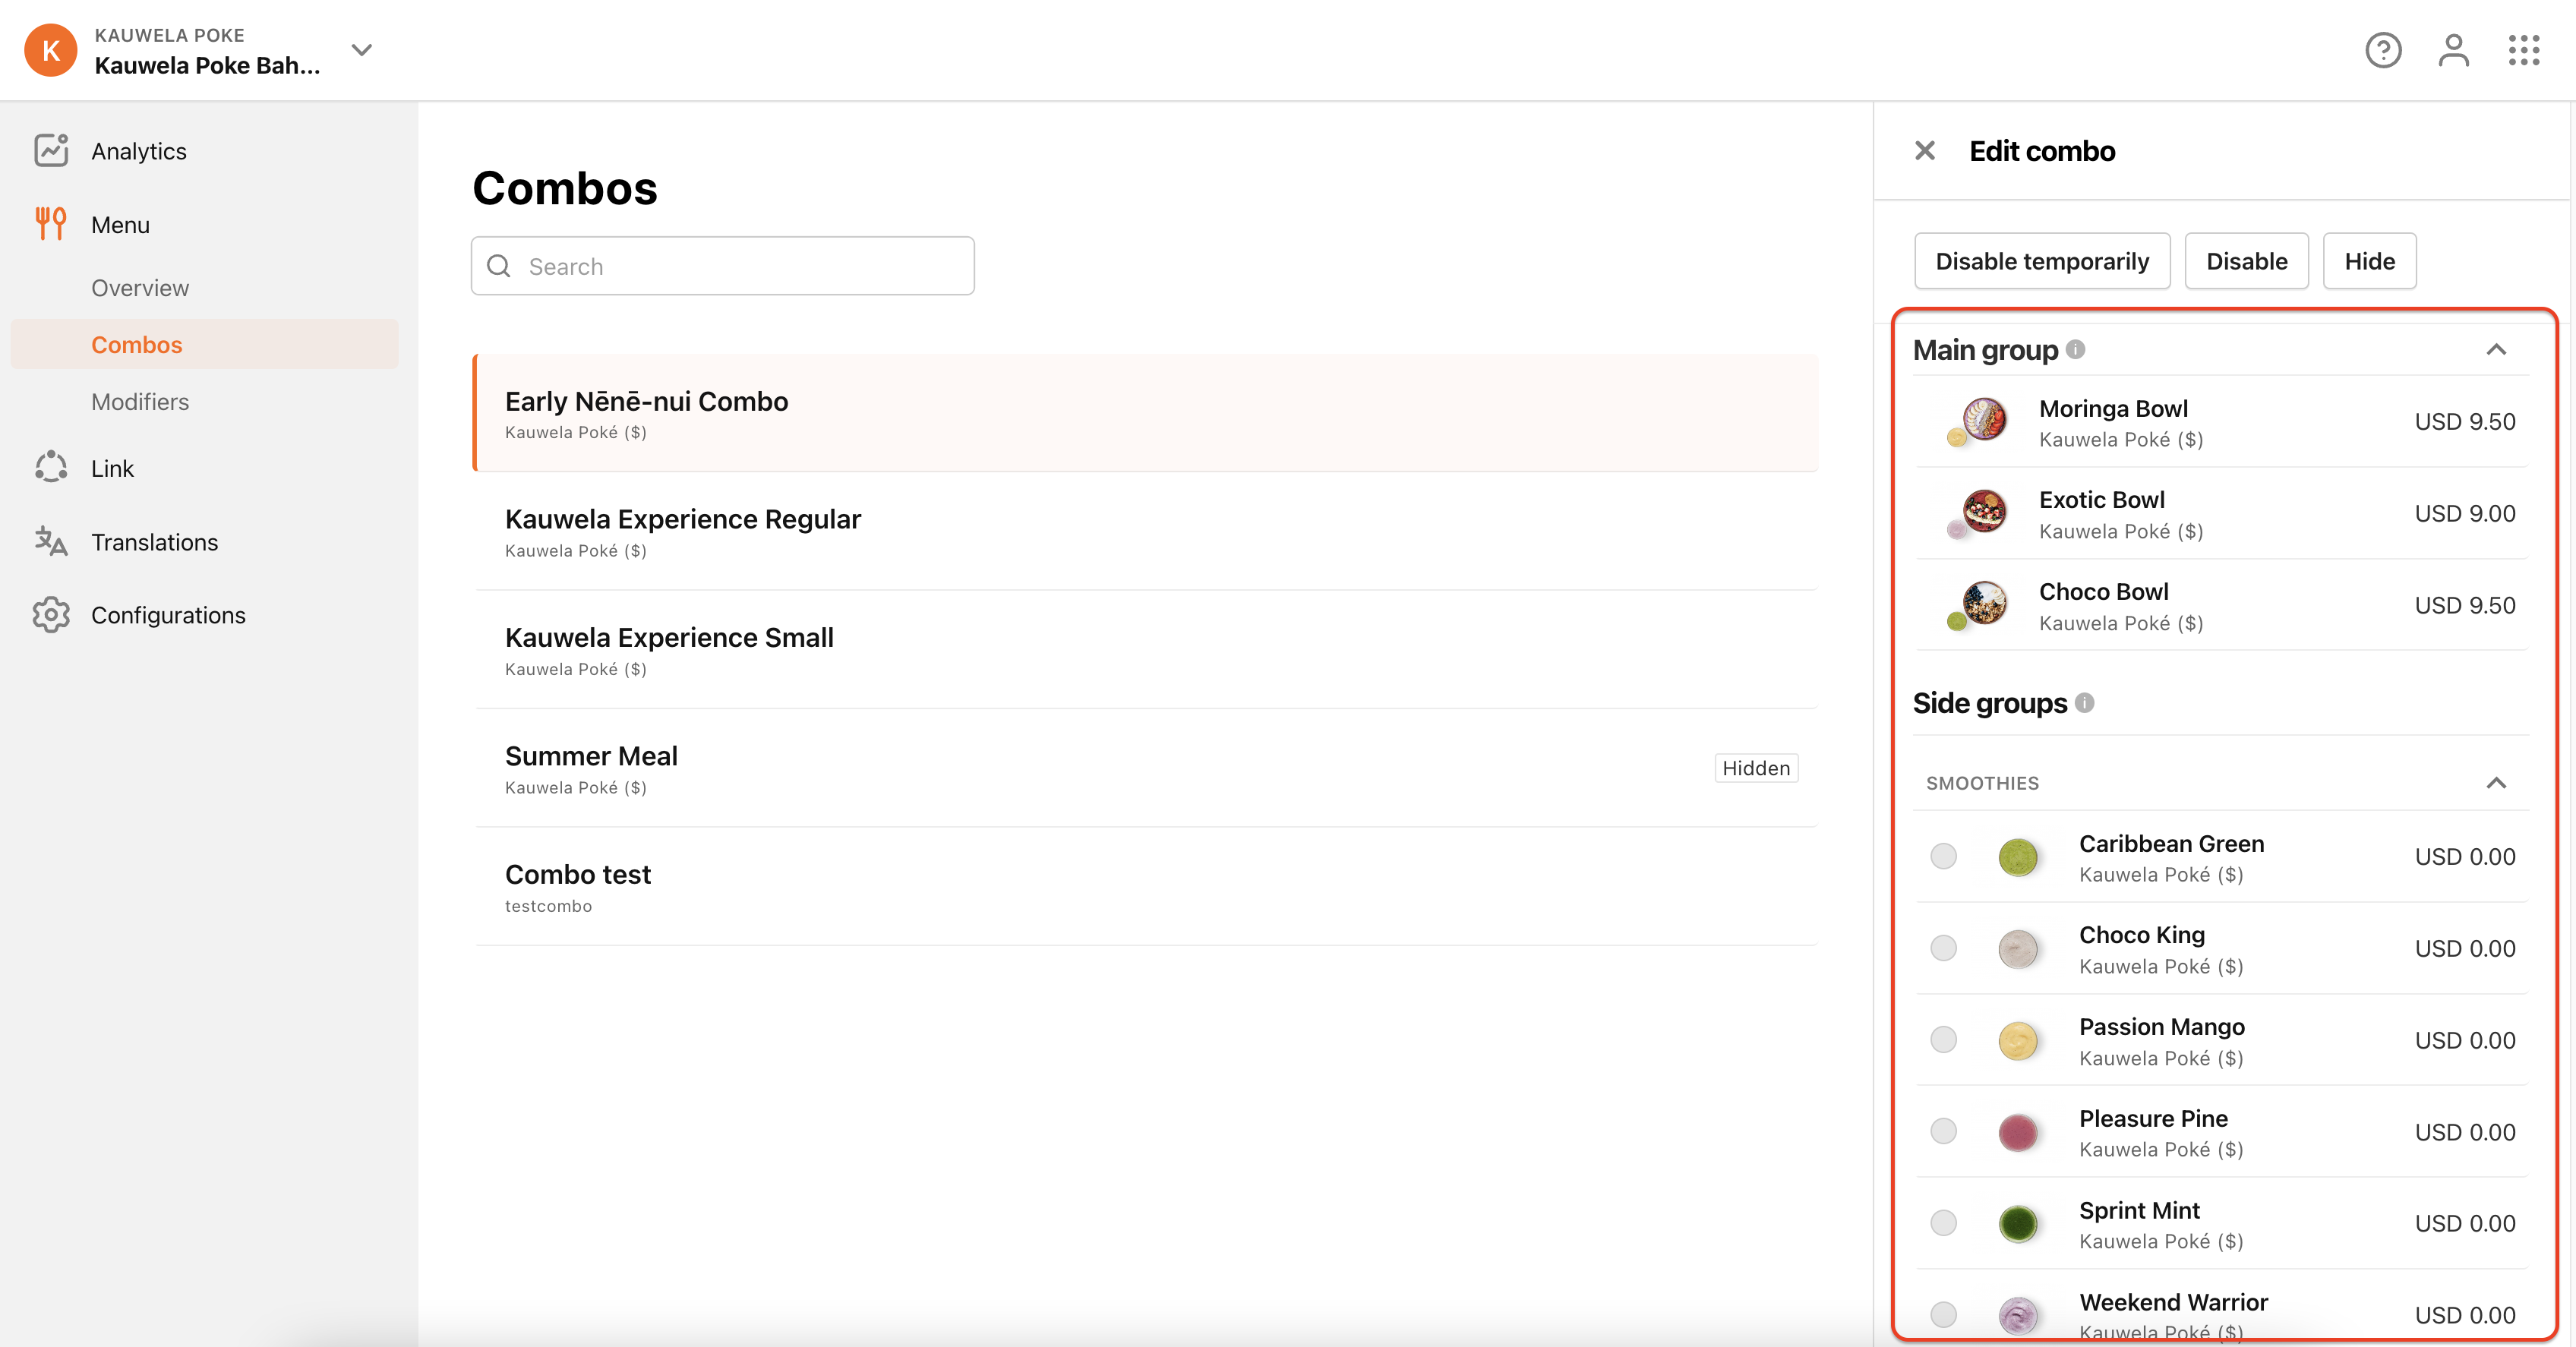Click the Translations language icon

click(x=51, y=541)
